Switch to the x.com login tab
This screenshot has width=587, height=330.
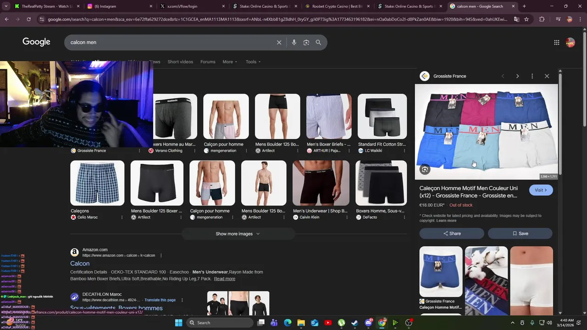coord(193,6)
